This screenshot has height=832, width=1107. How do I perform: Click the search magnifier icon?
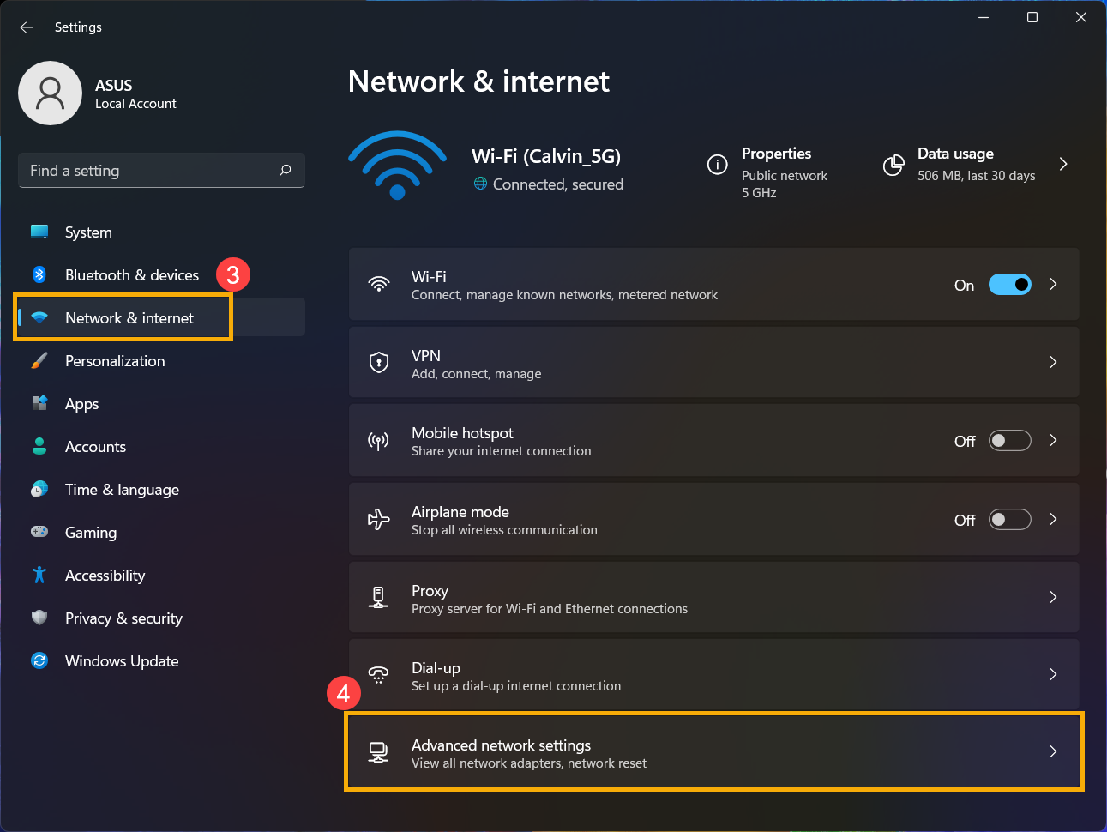point(286,170)
